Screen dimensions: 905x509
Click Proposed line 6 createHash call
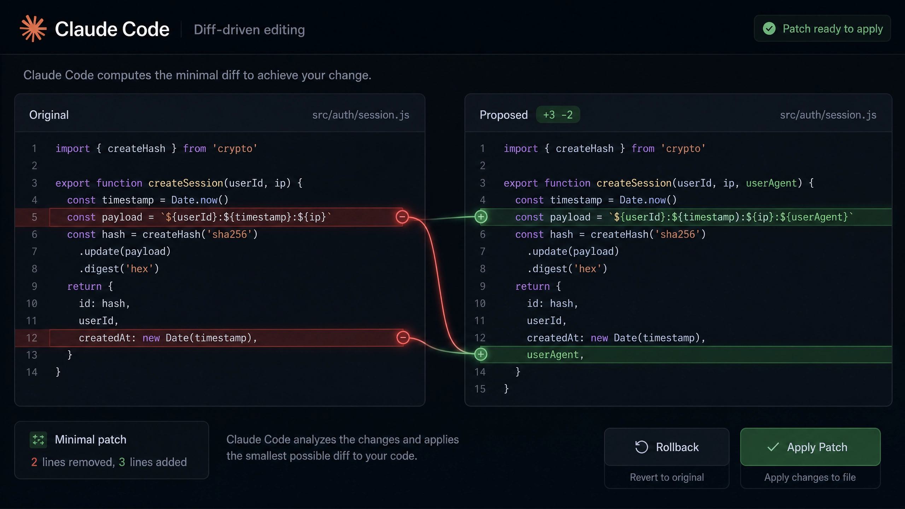pos(611,234)
